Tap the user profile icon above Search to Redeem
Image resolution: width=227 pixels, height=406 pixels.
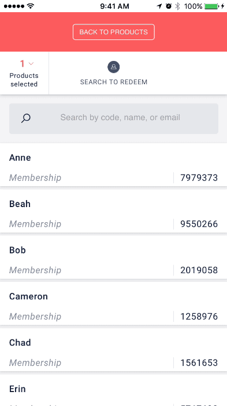(x=113, y=67)
